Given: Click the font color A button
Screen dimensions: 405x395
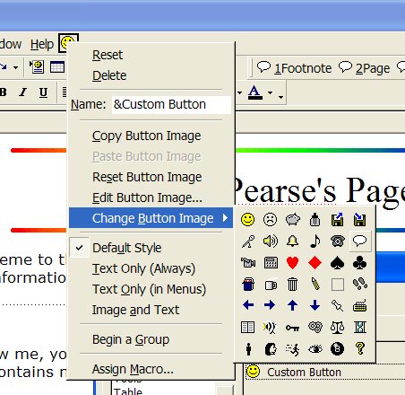Looking at the screenshot, I should [x=255, y=92].
